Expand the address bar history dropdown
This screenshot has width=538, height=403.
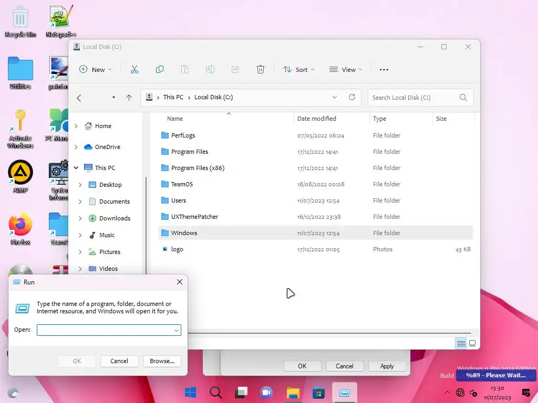tap(335, 97)
